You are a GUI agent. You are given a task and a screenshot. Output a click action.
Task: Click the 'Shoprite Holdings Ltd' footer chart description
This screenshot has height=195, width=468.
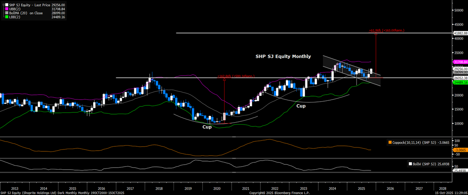[38, 193]
